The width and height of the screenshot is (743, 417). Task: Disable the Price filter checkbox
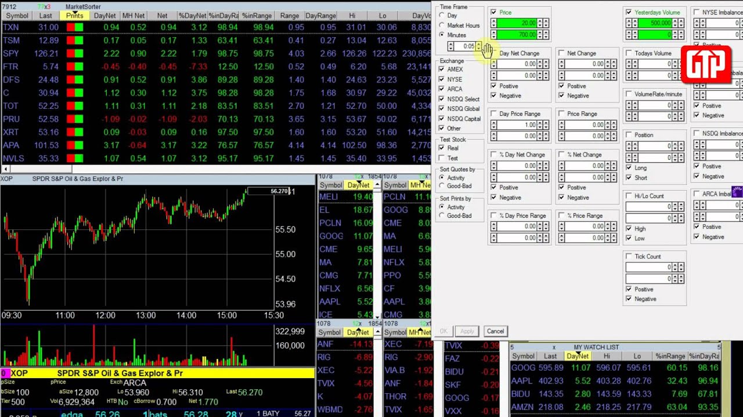pos(494,12)
